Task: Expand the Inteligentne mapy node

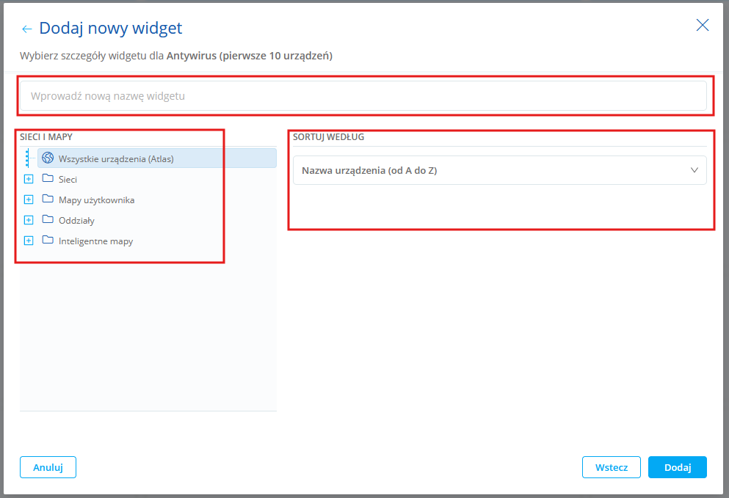Action: [x=29, y=241]
